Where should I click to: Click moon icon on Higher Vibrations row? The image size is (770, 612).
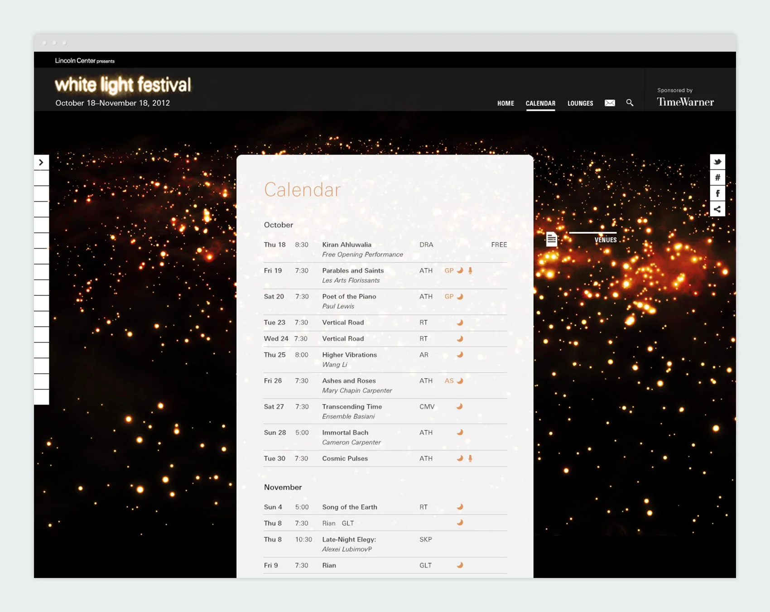pos(460,355)
